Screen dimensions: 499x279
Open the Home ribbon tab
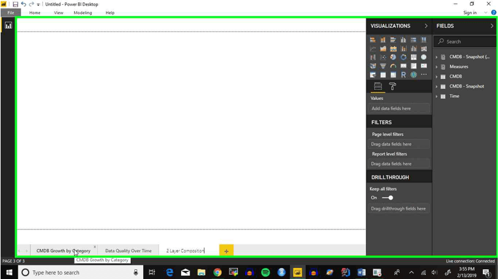click(x=35, y=13)
